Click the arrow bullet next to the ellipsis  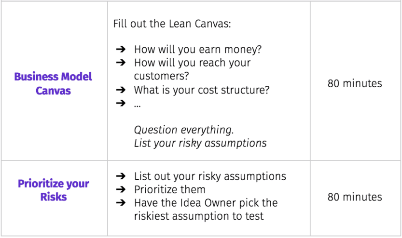121,103
